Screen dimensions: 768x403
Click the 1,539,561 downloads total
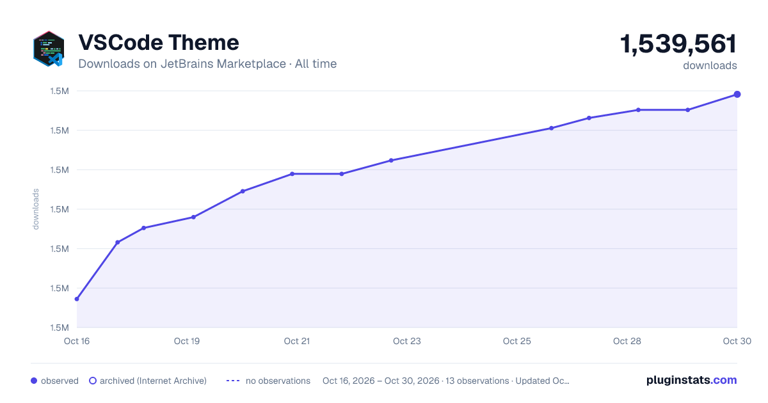678,44
